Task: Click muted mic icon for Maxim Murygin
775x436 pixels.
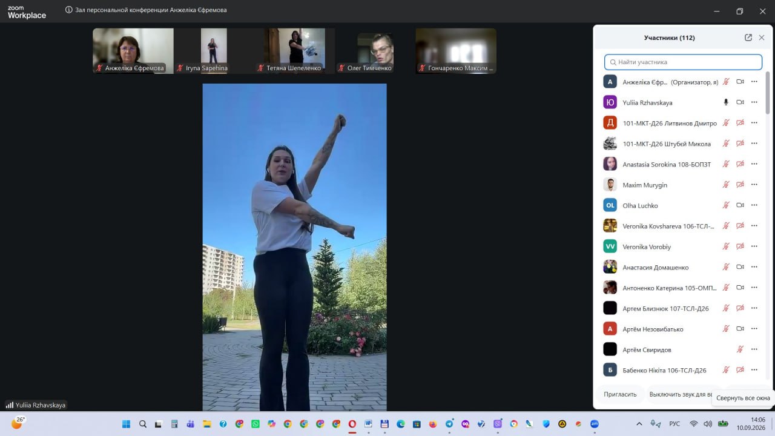Action: tap(726, 185)
